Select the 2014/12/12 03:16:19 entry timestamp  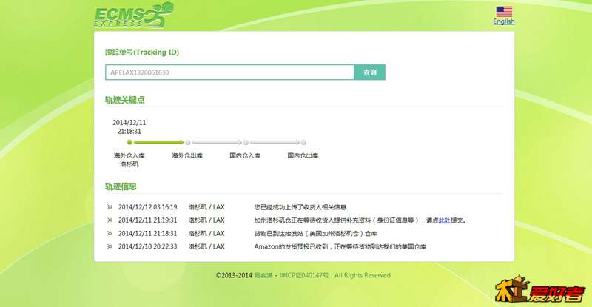tap(147, 207)
